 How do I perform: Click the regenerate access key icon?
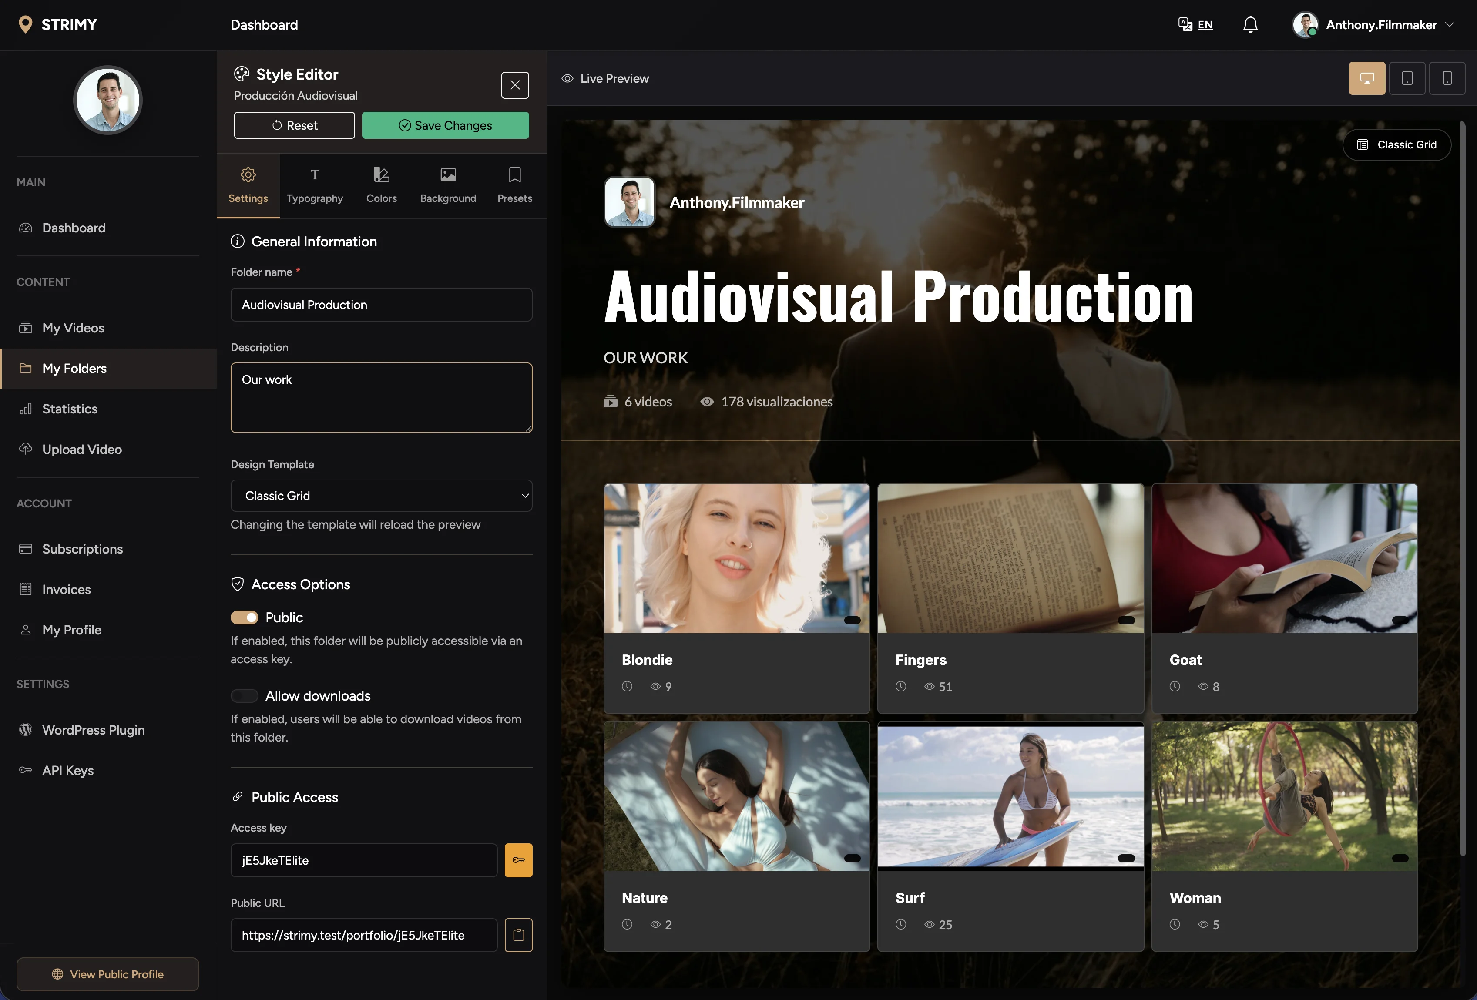coord(518,859)
